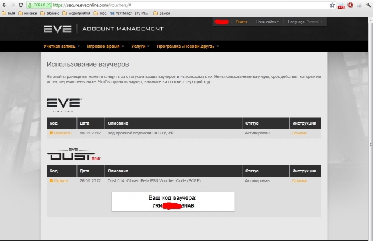Expand the Игровое время menu
This screenshot has height=241, width=373.
click(x=105, y=47)
